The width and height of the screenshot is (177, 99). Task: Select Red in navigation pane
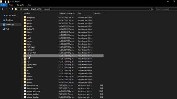pyautogui.click(x=7, y=29)
